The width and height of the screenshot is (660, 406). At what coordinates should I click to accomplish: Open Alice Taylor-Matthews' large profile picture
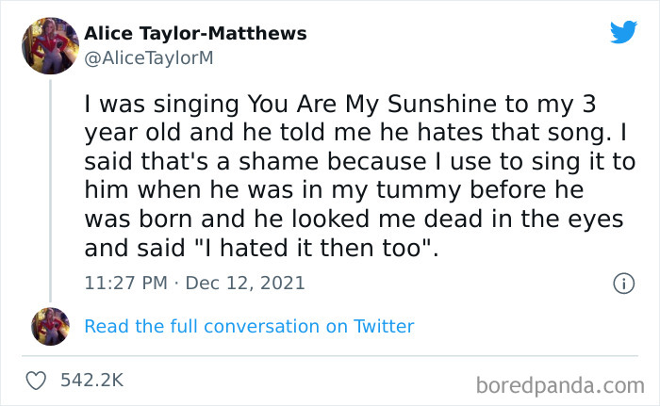(x=50, y=45)
